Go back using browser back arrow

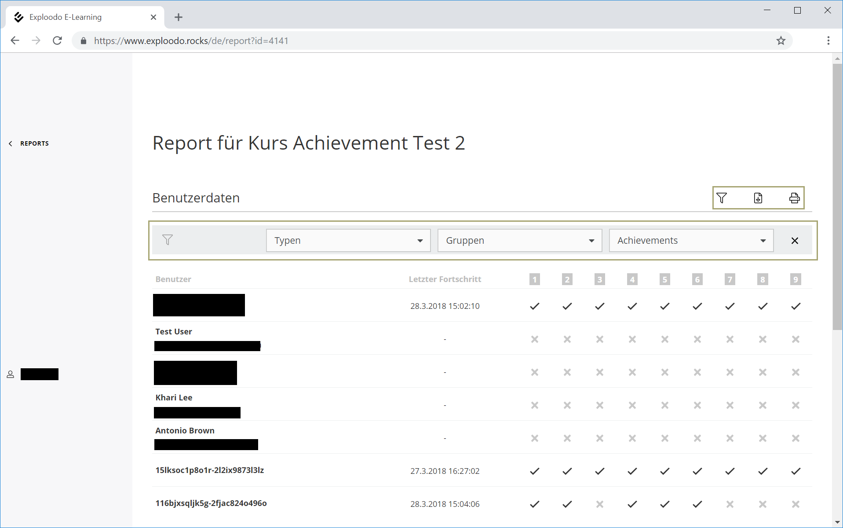(x=15, y=41)
